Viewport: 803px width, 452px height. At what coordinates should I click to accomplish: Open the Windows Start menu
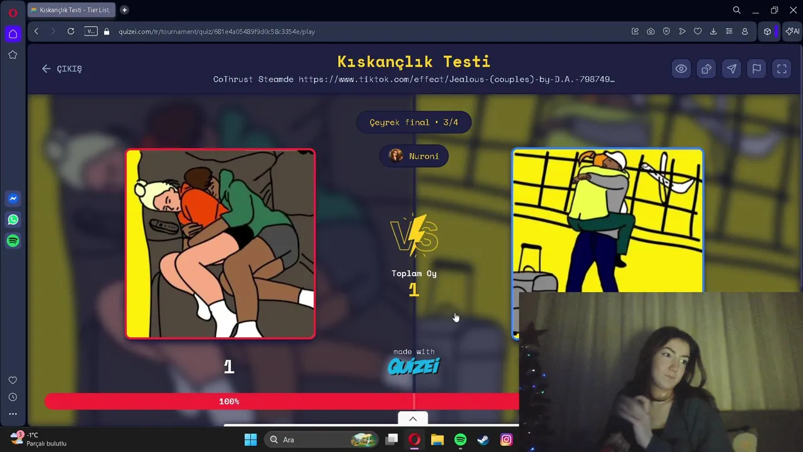(x=250, y=440)
